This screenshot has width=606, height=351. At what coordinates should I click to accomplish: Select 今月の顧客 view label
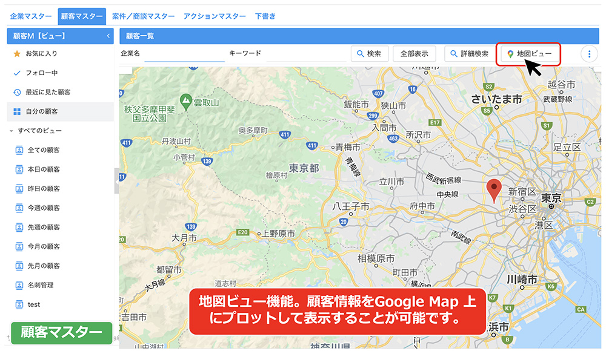(x=44, y=247)
